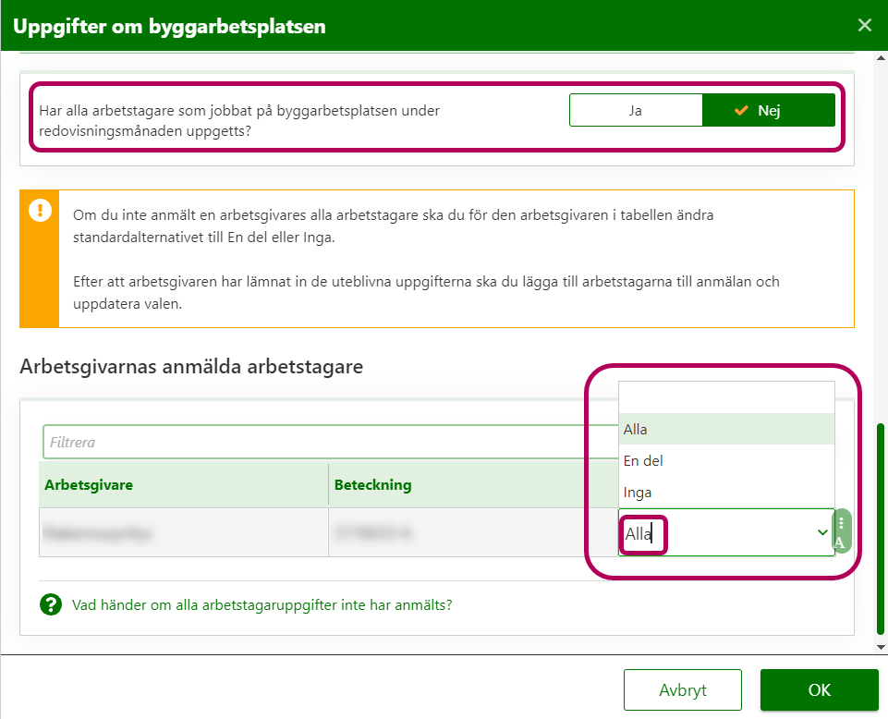Select Ja for all employees reported
The image size is (888, 719).
pyautogui.click(x=636, y=110)
